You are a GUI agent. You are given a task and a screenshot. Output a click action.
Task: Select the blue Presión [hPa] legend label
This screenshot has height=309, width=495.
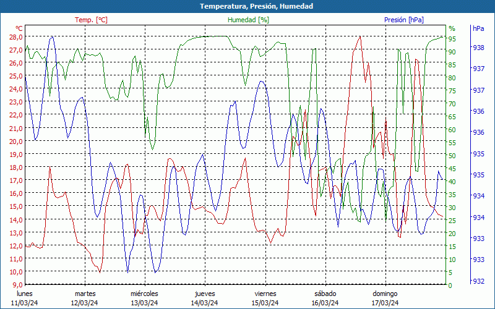pos(404,20)
